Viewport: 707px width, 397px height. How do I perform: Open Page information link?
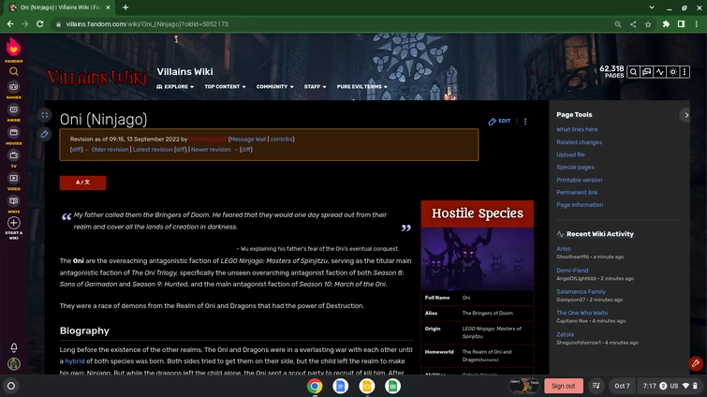580,204
